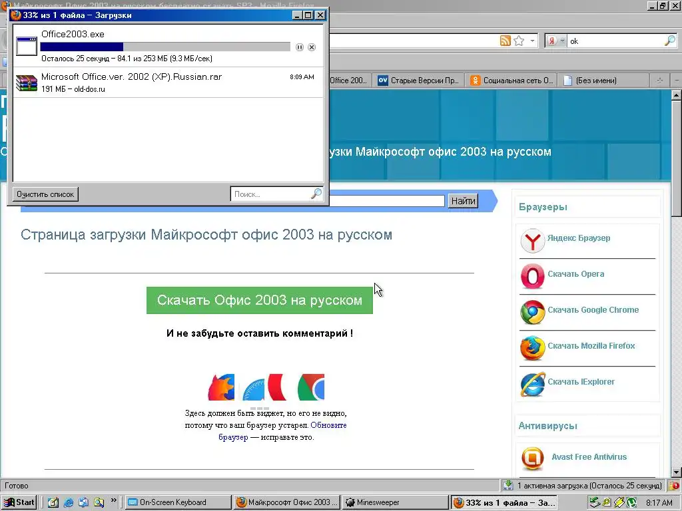The width and height of the screenshot is (682, 511).
Task: Open the Windows Start menu
Action: tap(19, 502)
